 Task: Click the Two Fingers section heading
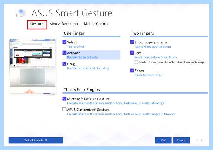click(x=142, y=33)
